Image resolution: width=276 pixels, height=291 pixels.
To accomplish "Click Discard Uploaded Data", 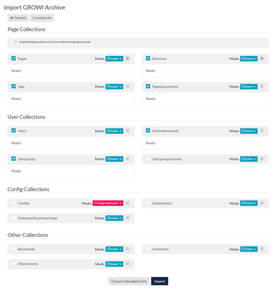I will click(129, 281).
